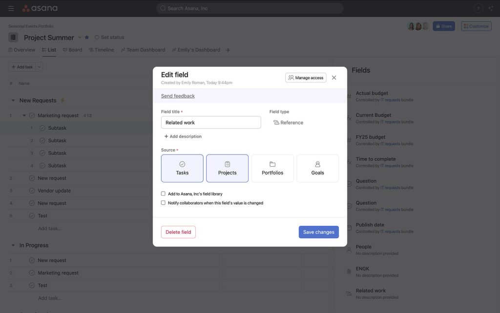500x313 pixels.
Task: Open the Send feedback link
Action: tap(178, 95)
